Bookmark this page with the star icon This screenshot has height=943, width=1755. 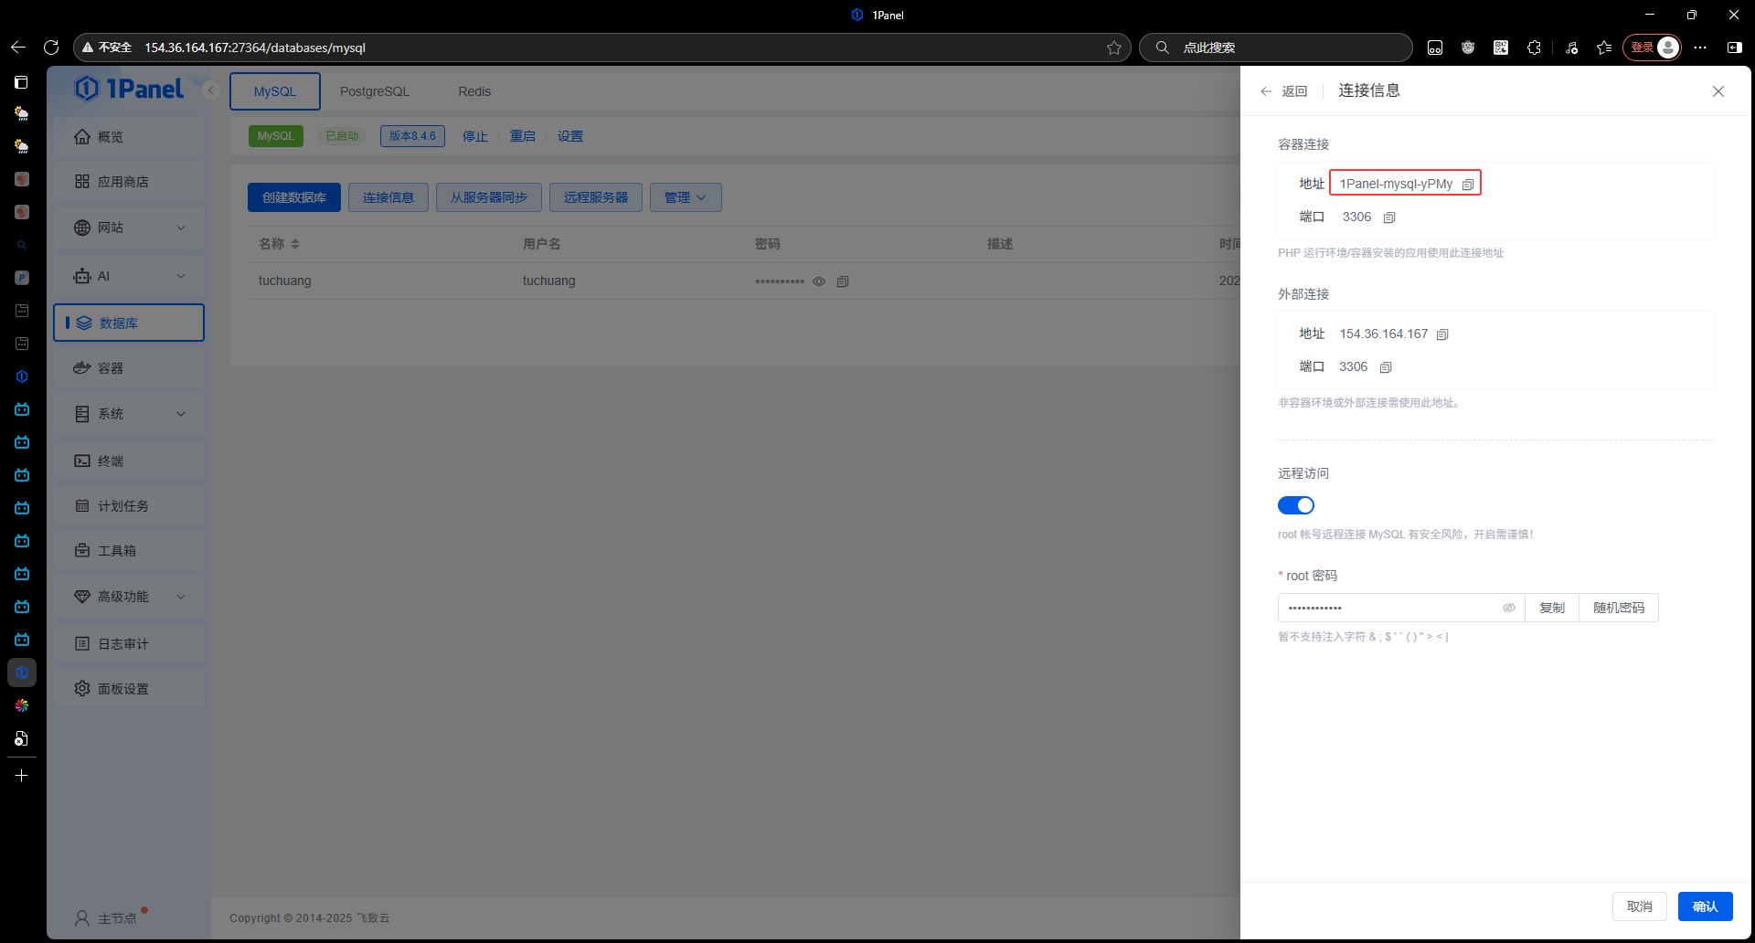(1113, 48)
